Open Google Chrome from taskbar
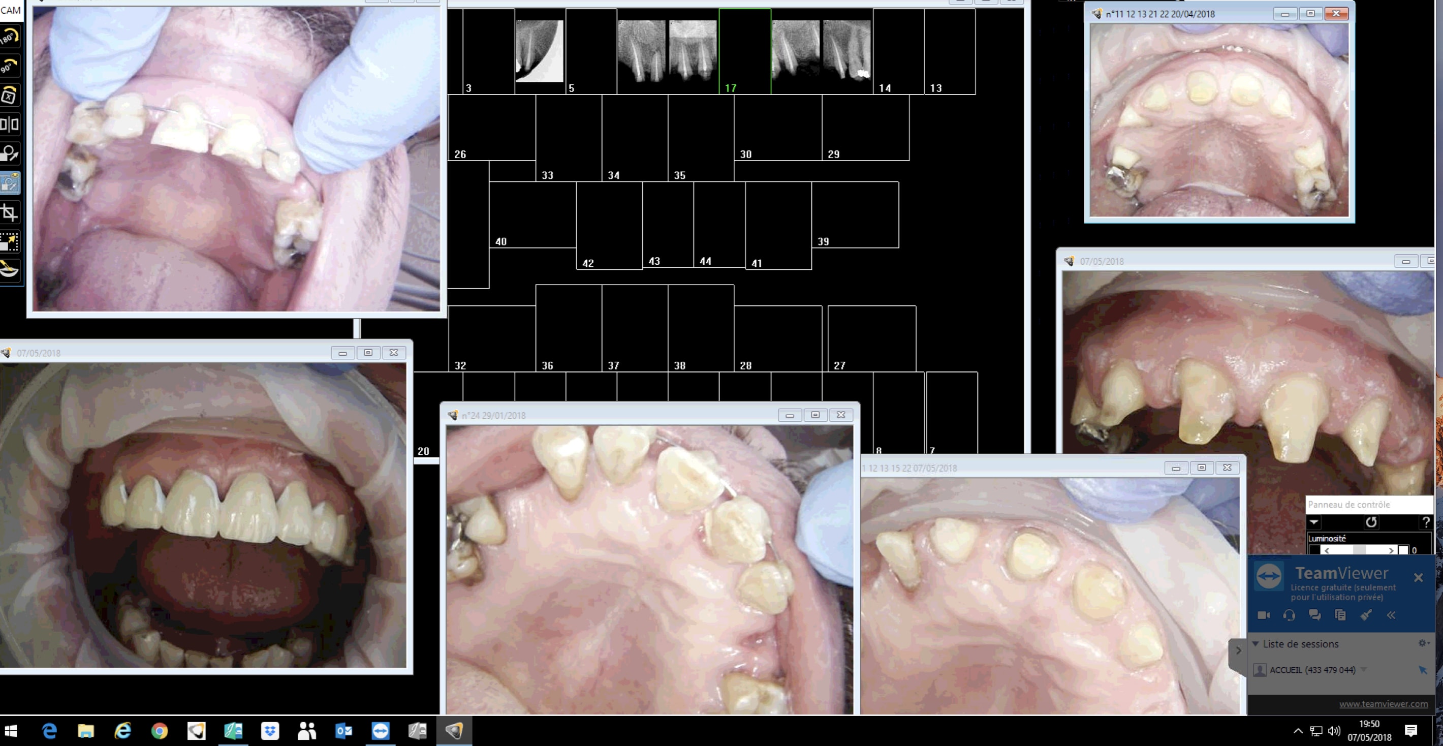This screenshot has width=1443, height=746. point(159,731)
